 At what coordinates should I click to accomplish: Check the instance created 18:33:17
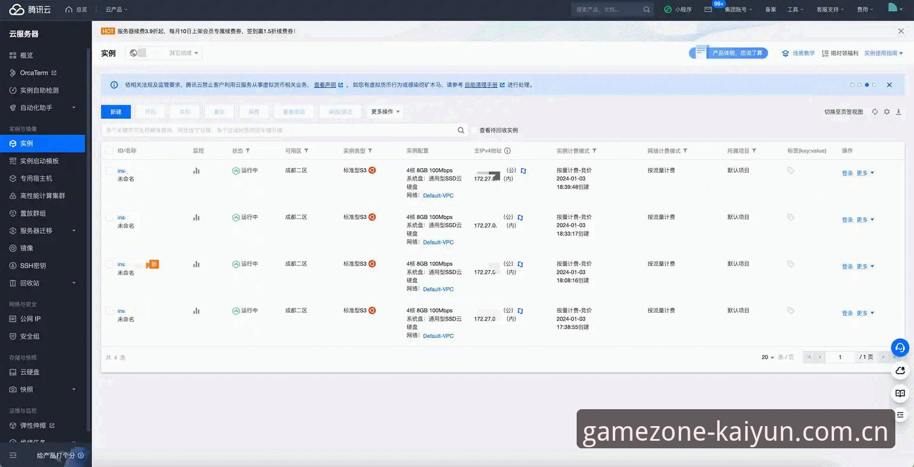(109, 217)
